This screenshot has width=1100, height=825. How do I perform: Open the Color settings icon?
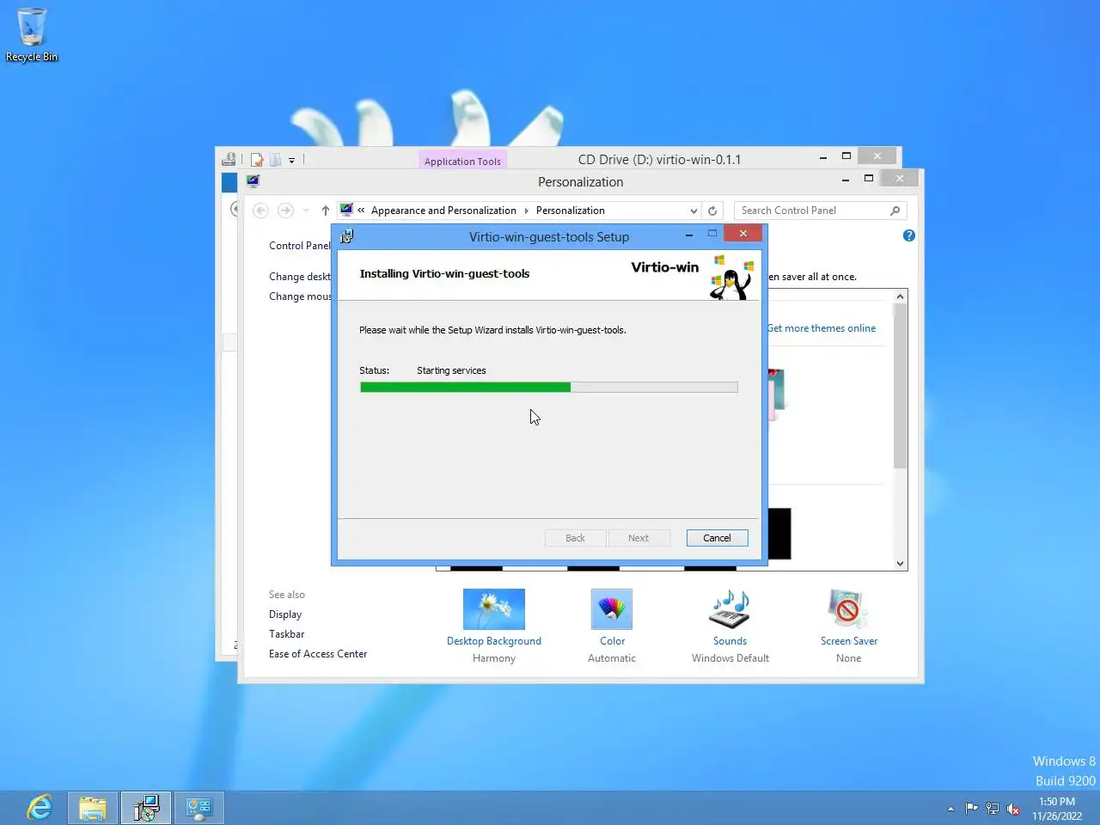612,609
